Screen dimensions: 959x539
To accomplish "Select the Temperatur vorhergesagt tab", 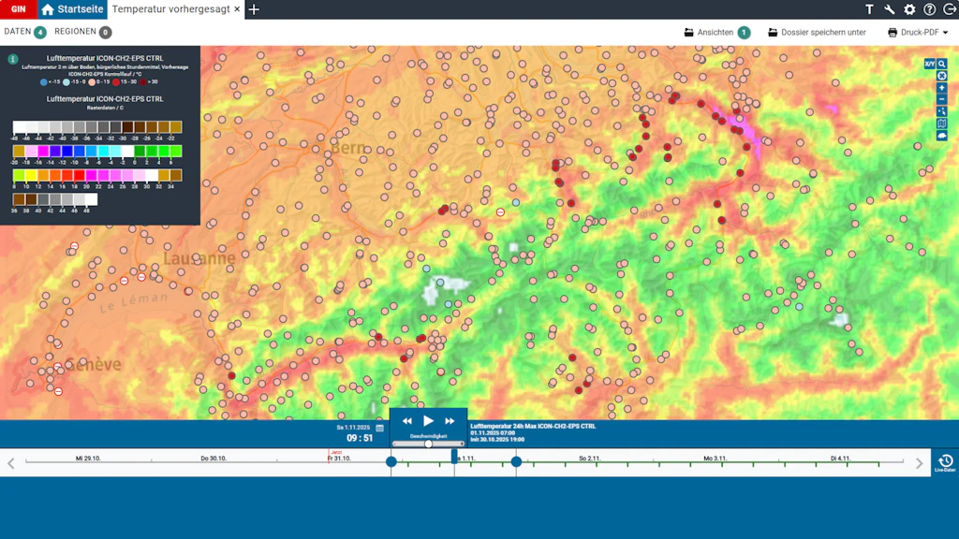I will tap(170, 9).
